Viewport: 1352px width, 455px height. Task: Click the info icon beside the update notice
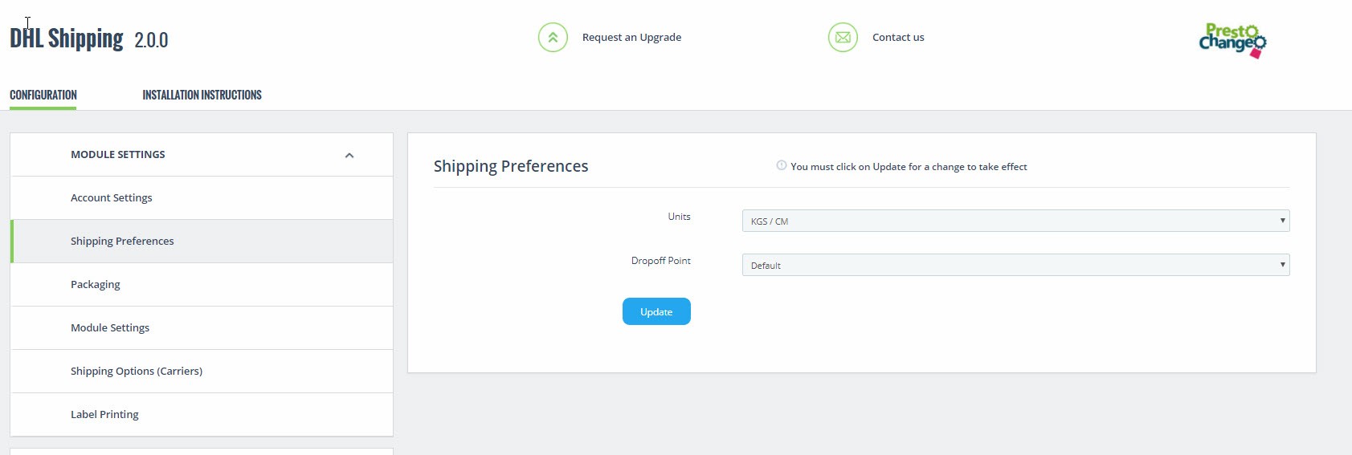781,166
